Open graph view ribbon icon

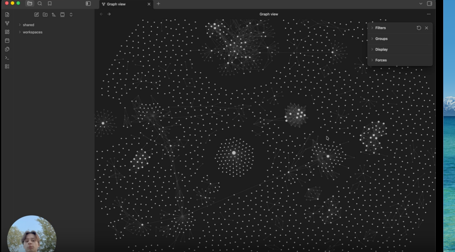tap(7, 23)
